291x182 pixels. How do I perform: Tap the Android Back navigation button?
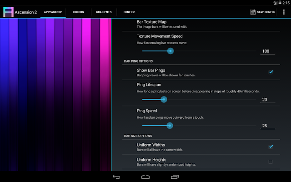click(116, 177)
